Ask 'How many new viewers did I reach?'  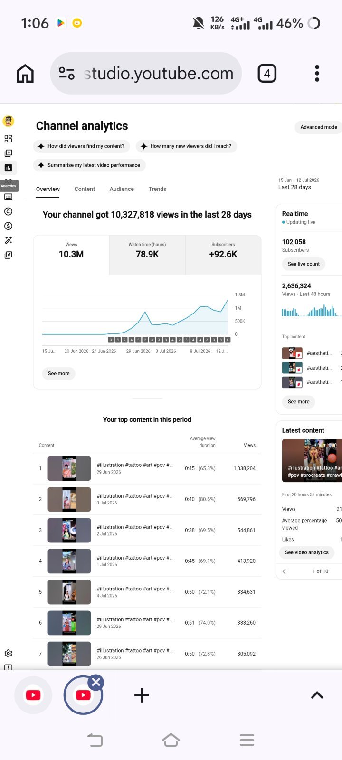[x=186, y=146]
